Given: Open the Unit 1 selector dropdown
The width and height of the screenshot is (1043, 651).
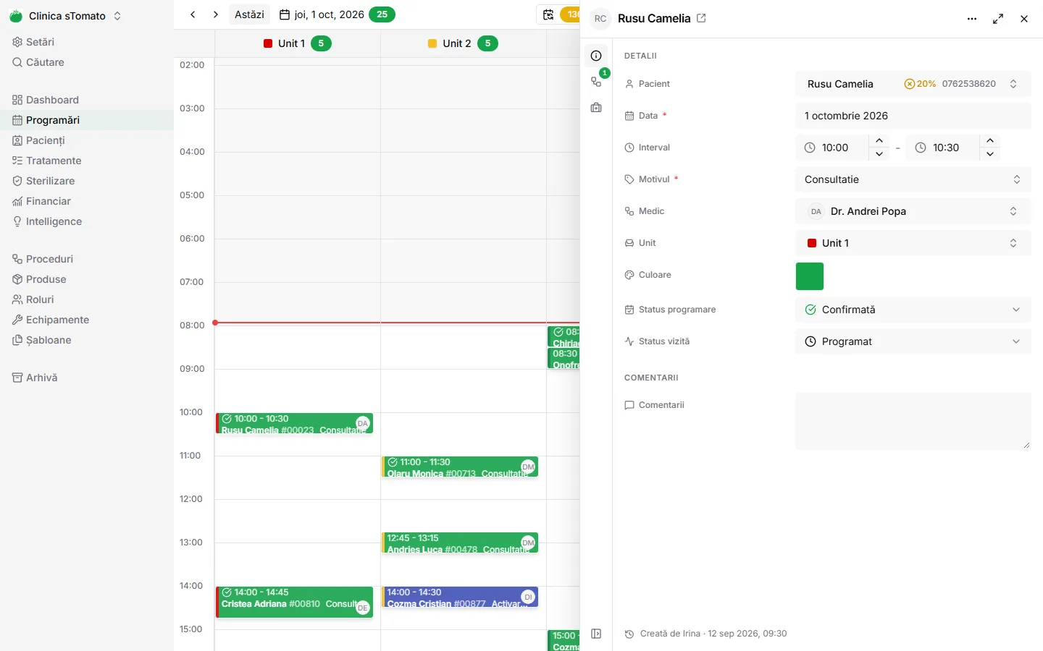Looking at the screenshot, I should (913, 243).
